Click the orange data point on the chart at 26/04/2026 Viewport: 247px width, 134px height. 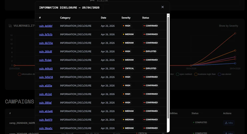[x=235, y=51]
